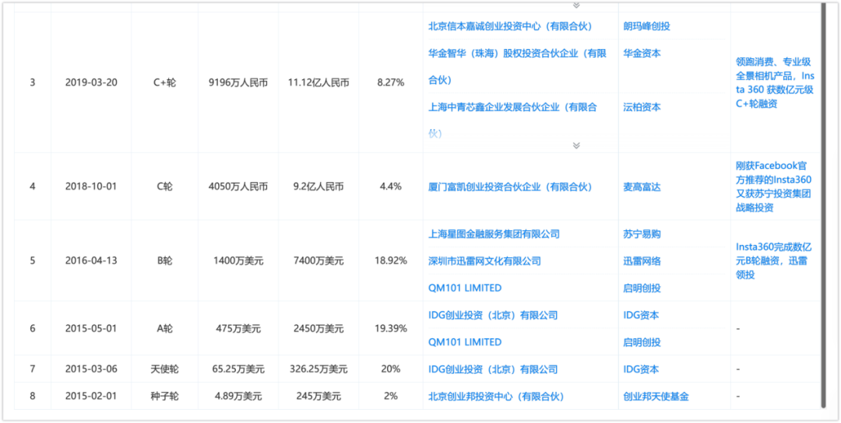The height and width of the screenshot is (423, 841).
Task: Select amount cell 65.25万美元
Action: click(x=238, y=369)
